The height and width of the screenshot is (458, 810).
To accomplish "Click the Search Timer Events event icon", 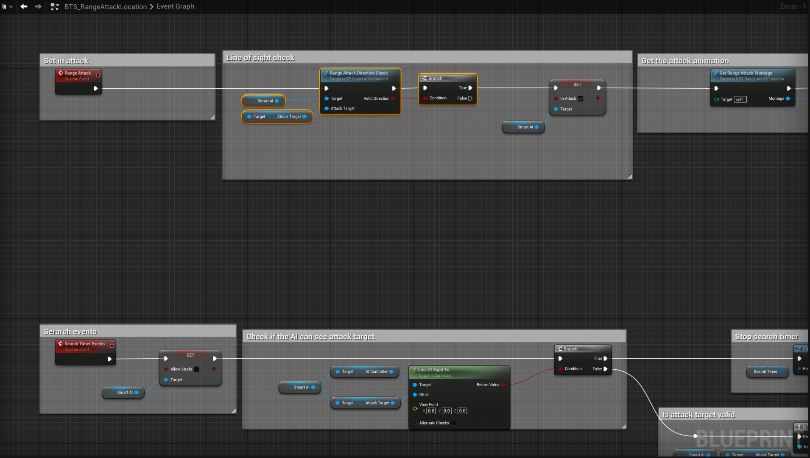I will point(61,344).
